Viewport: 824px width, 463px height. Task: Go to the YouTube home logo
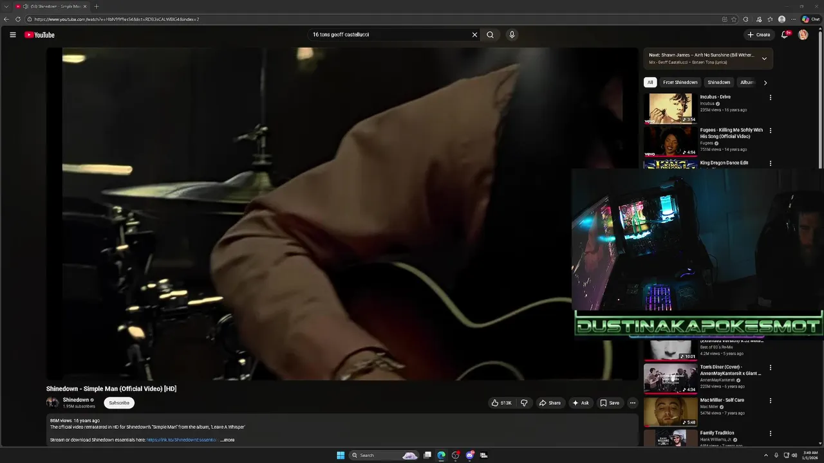39,35
